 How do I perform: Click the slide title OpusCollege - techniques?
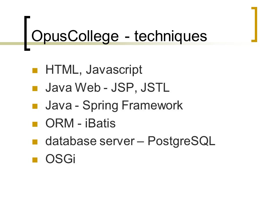[x=119, y=37]
